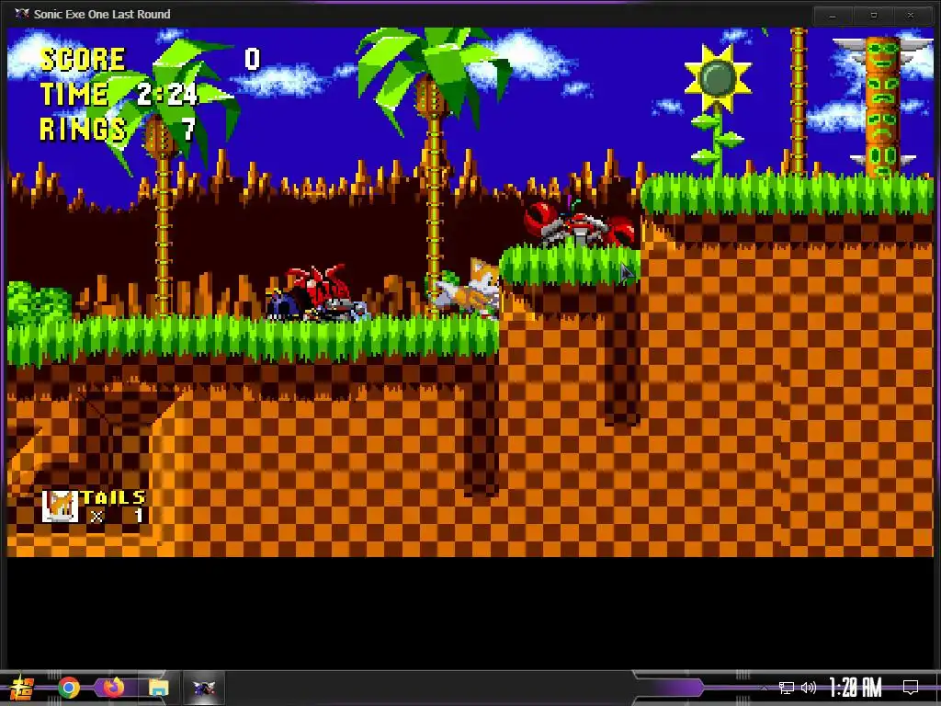Minimize the Sonic Exe One Last Round window

tap(832, 16)
